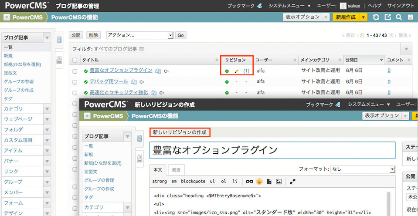The height and width of the screenshot is (216, 418).
Task: Click the lock icon in the header bar
Action: point(410,17)
